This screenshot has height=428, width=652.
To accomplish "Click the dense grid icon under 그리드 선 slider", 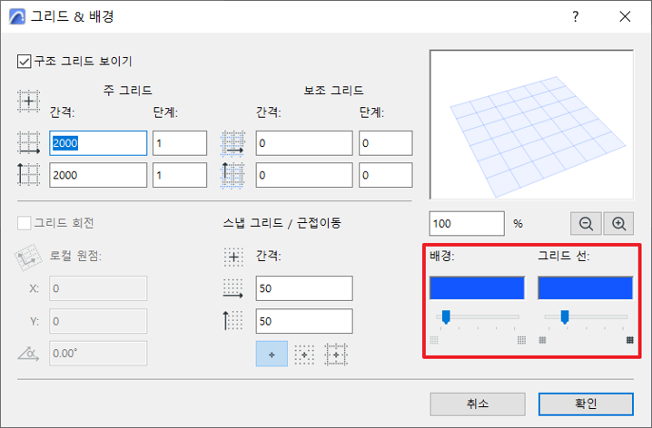I will [628, 340].
